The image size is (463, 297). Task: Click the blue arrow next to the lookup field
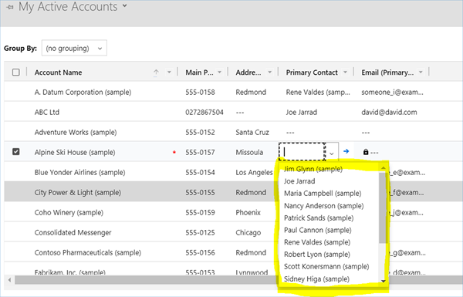346,151
